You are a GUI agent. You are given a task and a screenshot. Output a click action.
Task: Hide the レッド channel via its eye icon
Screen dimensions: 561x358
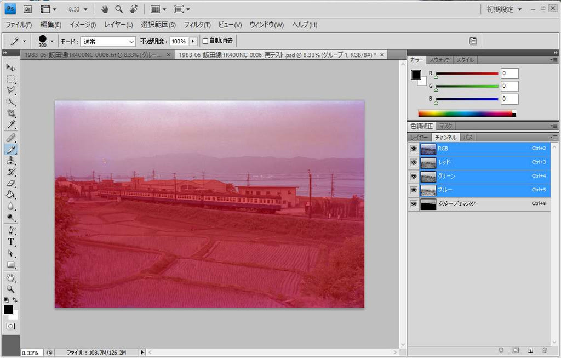[x=414, y=162]
